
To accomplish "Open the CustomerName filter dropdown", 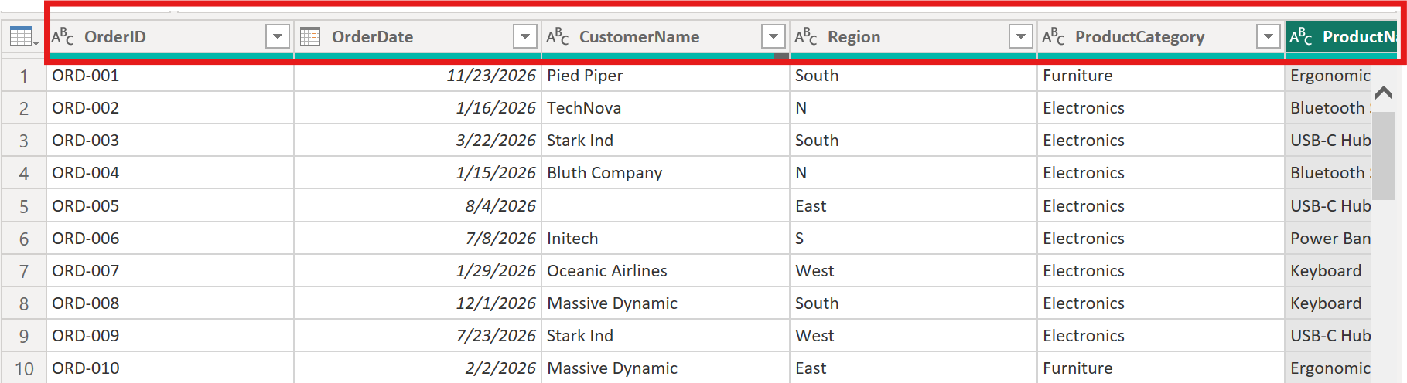I will tap(774, 36).
